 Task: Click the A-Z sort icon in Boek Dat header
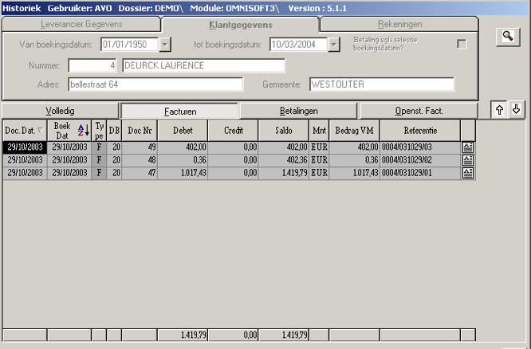(83, 131)
